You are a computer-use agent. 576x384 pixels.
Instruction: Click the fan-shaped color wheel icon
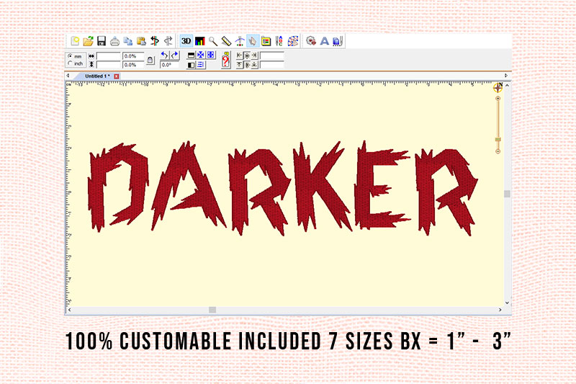293,41
